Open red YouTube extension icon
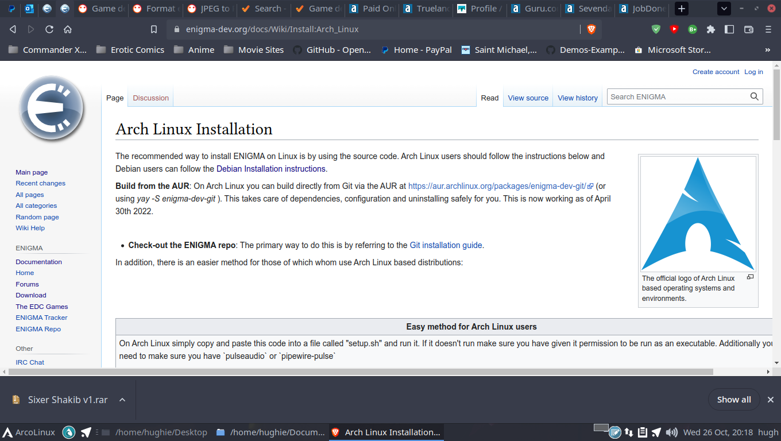781x441 pixels. pyautogui.click(x=674, y=29)
